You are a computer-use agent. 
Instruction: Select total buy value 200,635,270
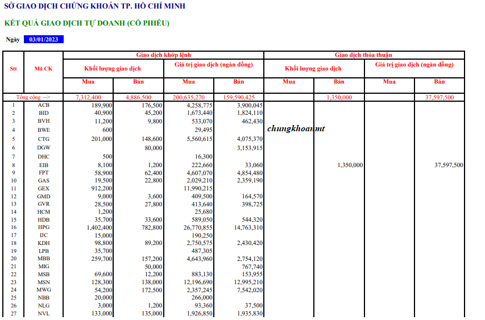point(189,97)
